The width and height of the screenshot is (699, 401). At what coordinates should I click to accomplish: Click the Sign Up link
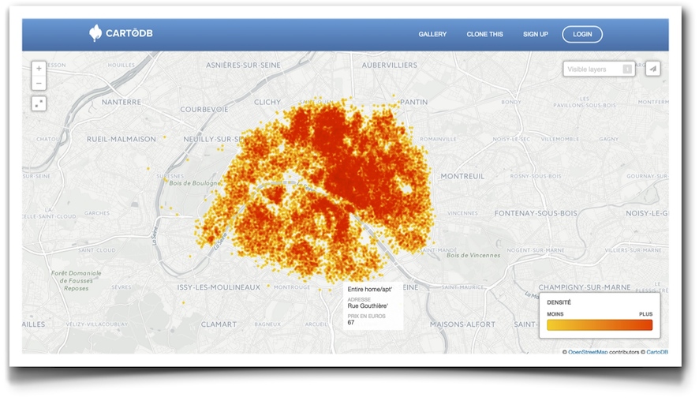pyautogui.click(x=535, y=35)
